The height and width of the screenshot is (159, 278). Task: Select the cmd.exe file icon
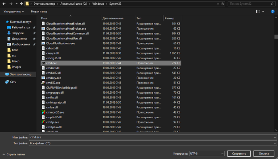43,63
